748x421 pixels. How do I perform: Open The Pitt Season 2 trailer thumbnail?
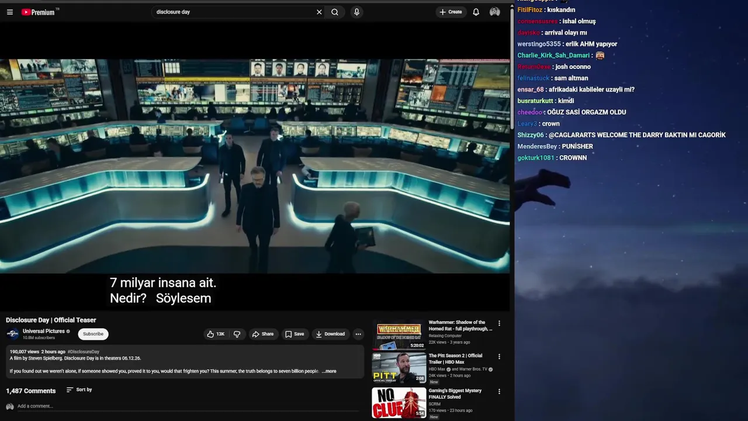point(399,368)
